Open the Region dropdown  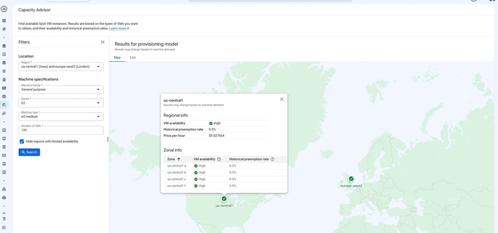[x=61, y=66]
